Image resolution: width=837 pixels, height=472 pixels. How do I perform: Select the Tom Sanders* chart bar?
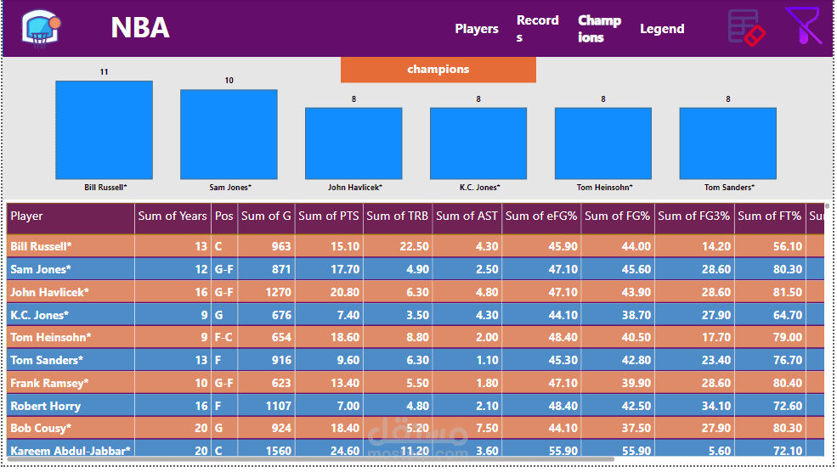point(728,143)
